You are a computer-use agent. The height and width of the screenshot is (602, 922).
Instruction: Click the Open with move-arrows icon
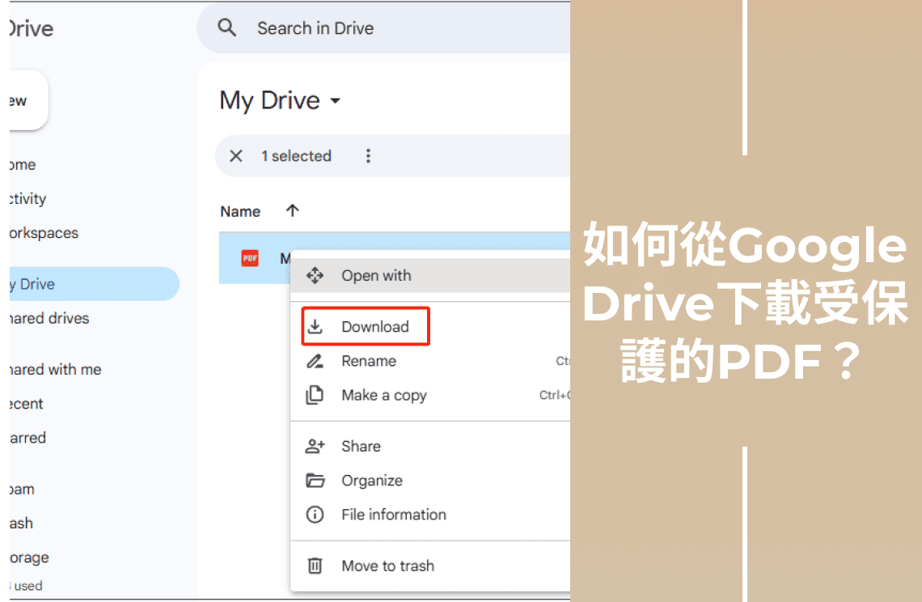coord(315,275)
